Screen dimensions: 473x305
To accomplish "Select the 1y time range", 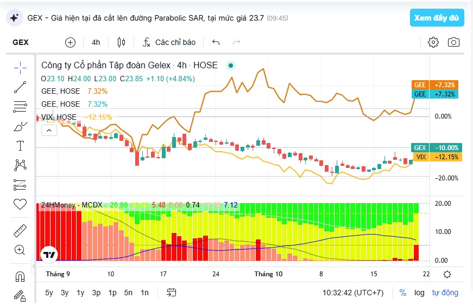I will click(80, 293).
